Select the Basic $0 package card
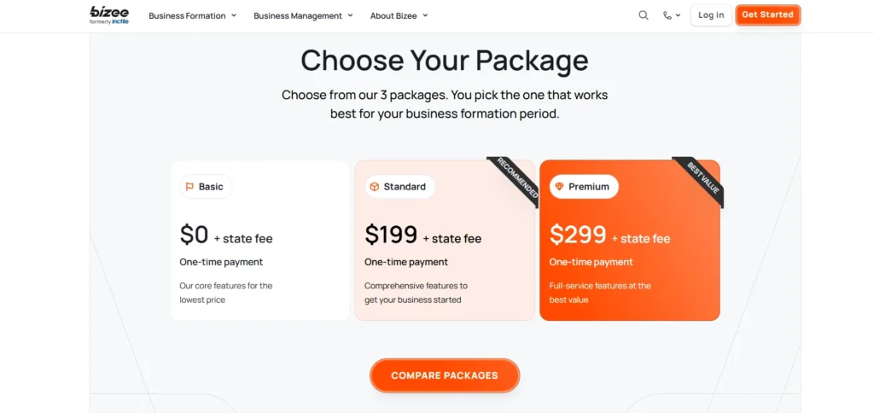Viewport: 874px width, 413px height. (x=259, y=256)
